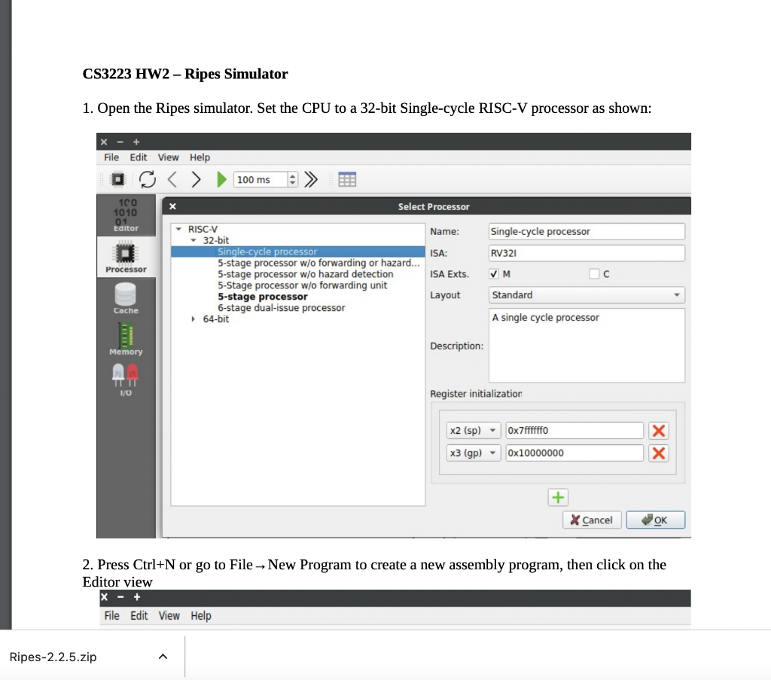The width and height of the screenshot is (771, 680).
Task: Select the Processor view in the sidebar
Action: 126,256
